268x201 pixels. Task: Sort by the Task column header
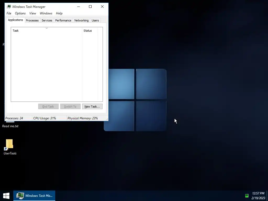point(47,31)
